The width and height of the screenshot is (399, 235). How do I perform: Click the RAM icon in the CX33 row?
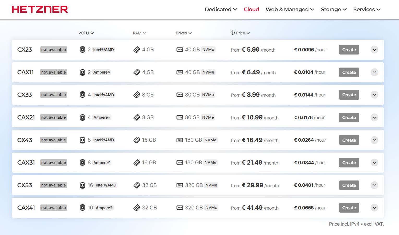pos(137,95)
